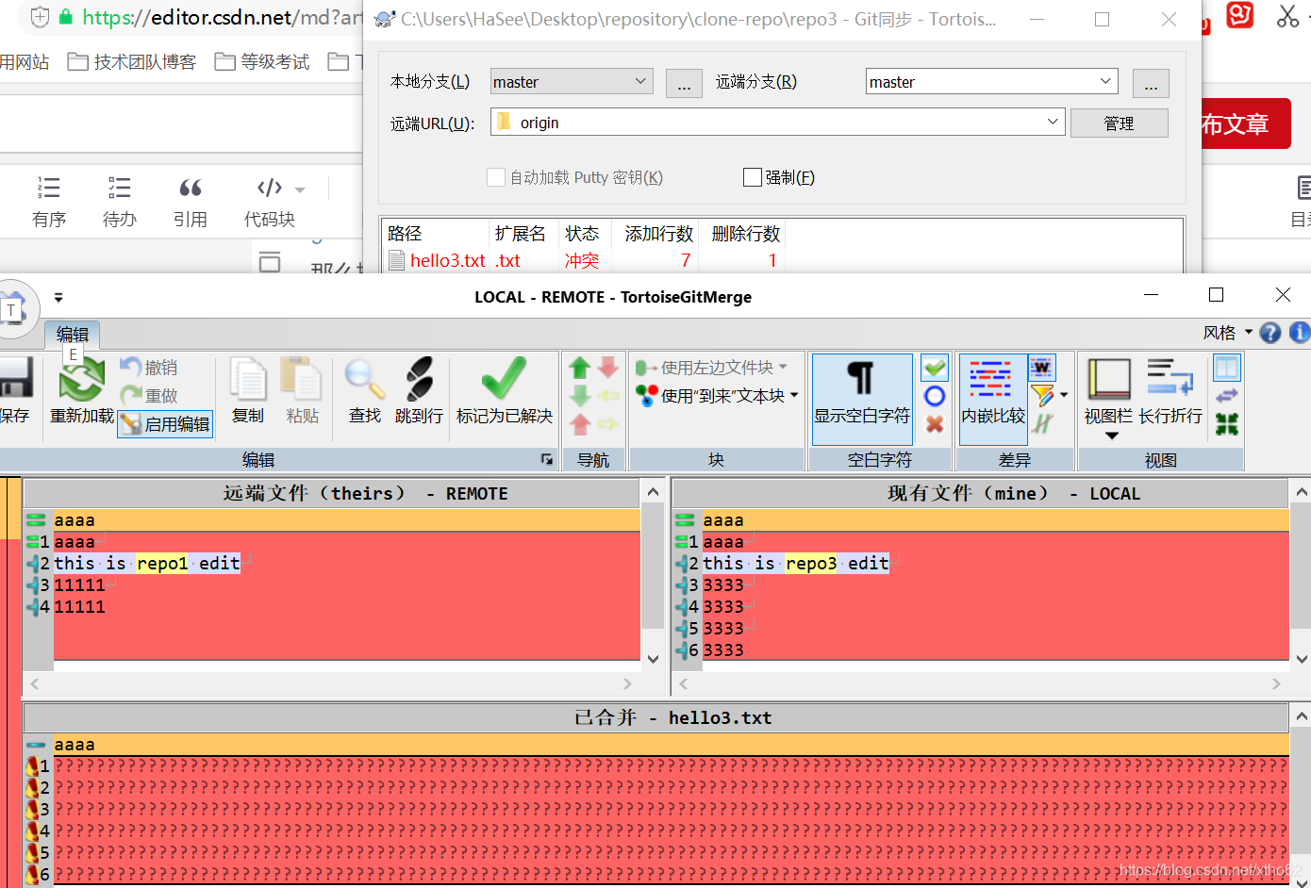Insert a quote (引用) in CSDN editor

tap(191, 202)
